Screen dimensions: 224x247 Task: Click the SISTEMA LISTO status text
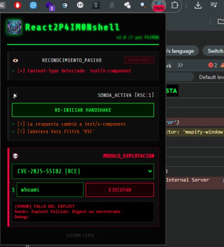coord(83,236)
